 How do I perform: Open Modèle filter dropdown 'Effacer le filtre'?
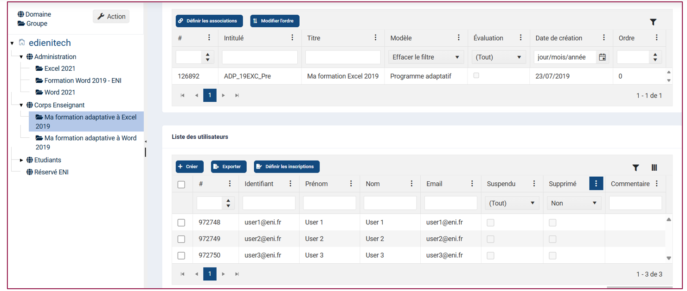click(x=426, y=57)
